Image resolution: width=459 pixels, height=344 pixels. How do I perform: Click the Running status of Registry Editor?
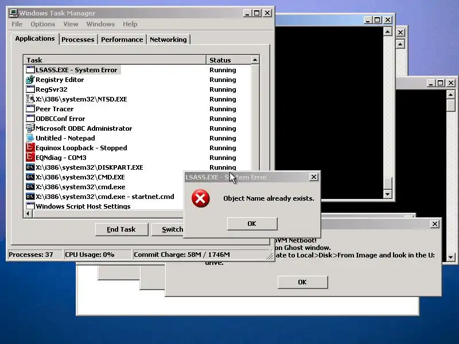pyautogui.click(x=223, y=80)
